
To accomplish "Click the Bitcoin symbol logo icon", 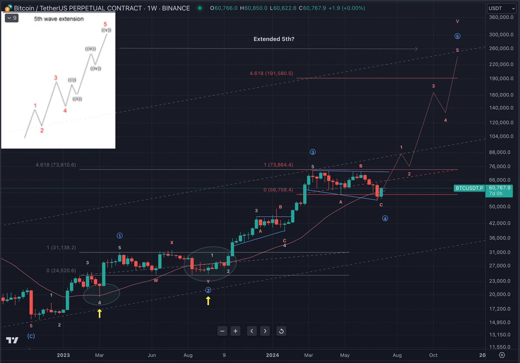I will tap(8, 8).
